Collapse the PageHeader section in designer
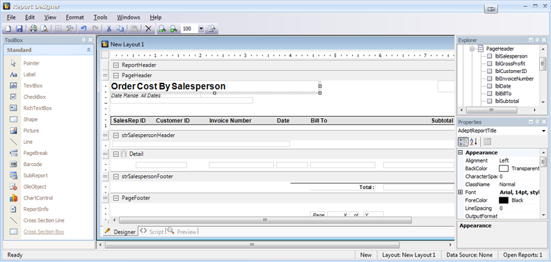This screenshot has width=551, height=262. click(115, 76)
